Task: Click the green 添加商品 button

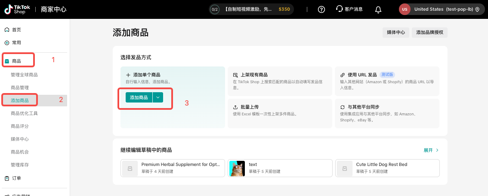Action: (139, 97)
